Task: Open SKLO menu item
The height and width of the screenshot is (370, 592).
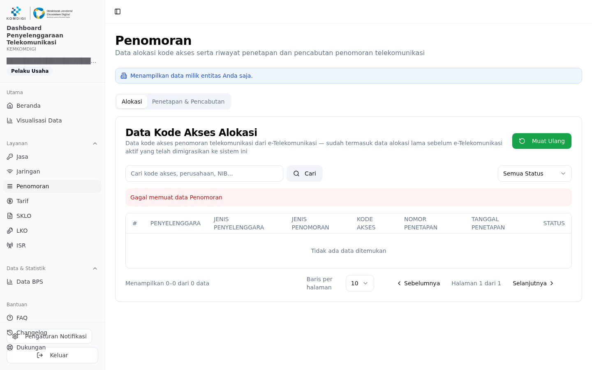Action: click(52, 216)
